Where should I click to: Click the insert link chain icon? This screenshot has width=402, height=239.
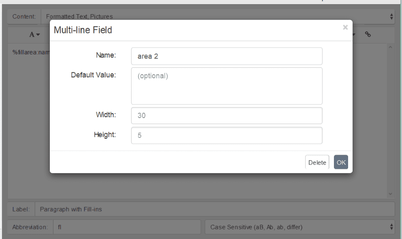(x=368, y=34)
